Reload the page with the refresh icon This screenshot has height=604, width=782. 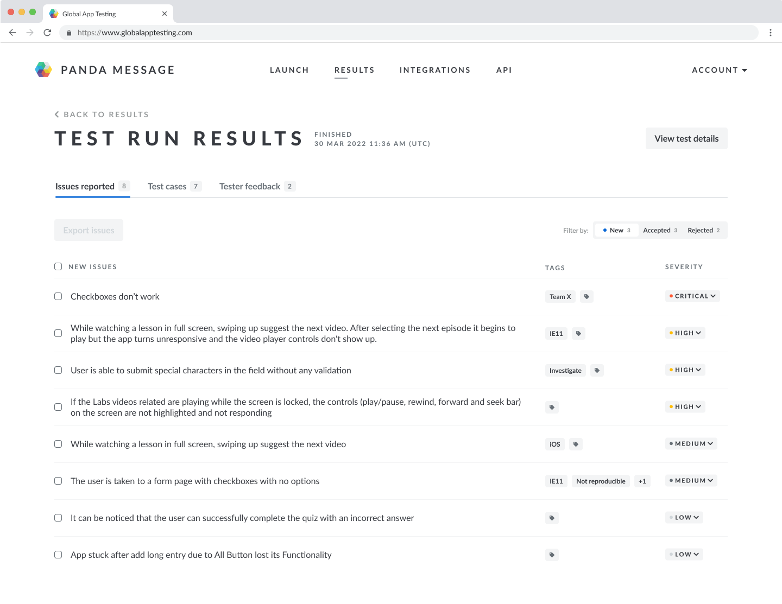(47, 33)
